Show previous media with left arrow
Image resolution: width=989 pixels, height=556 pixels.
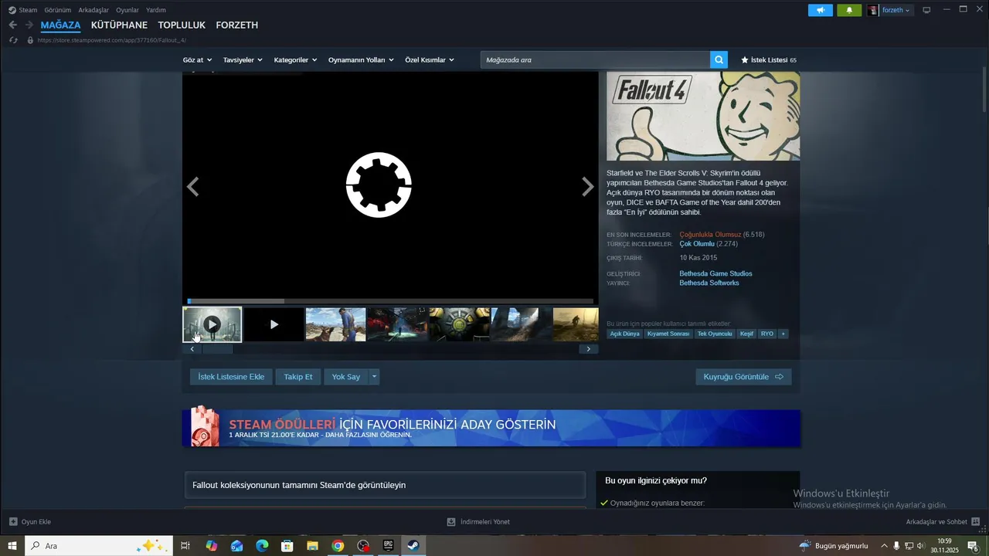[x=193, y=186]
